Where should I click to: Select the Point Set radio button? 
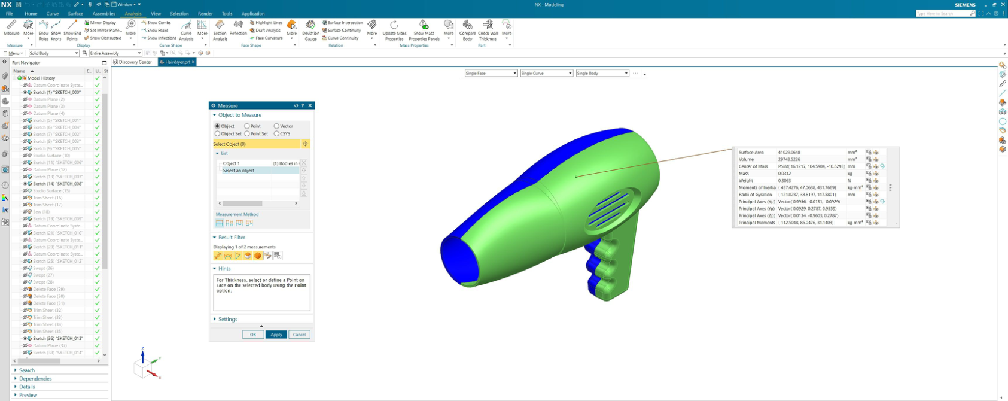pos(247,134)
